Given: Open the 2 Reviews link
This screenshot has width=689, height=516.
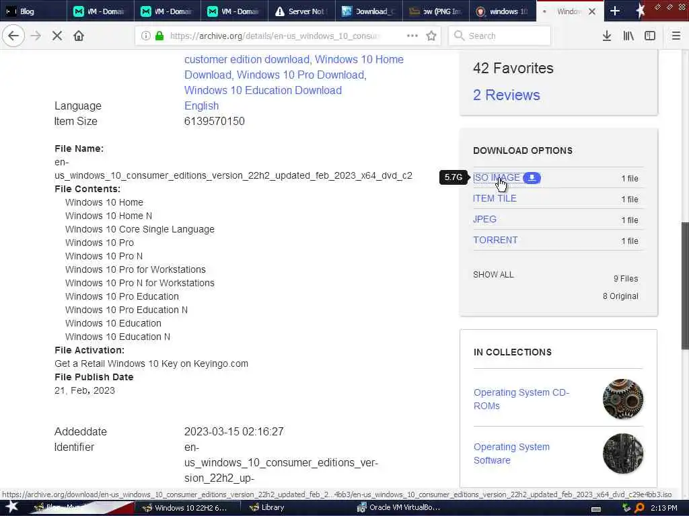Looking at the screenshot, I should tap(507, 95).
